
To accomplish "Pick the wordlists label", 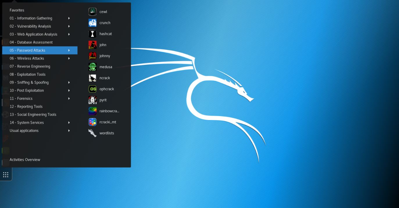I will click(107, 133).
